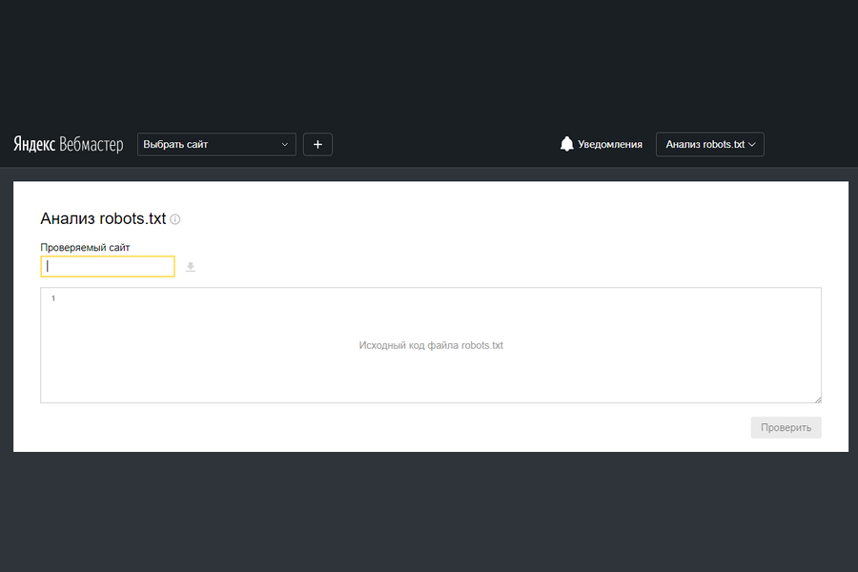
Task: Open the Выбрать сайт dropdown
Action: click(x=210, y=145)
